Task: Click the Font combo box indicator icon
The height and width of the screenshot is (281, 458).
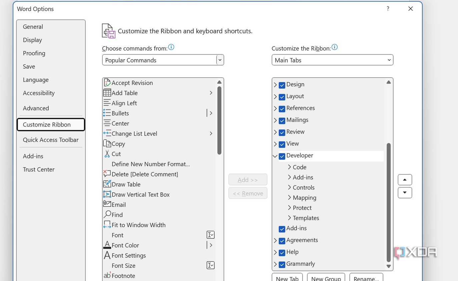Action: [x=210, y=235]
